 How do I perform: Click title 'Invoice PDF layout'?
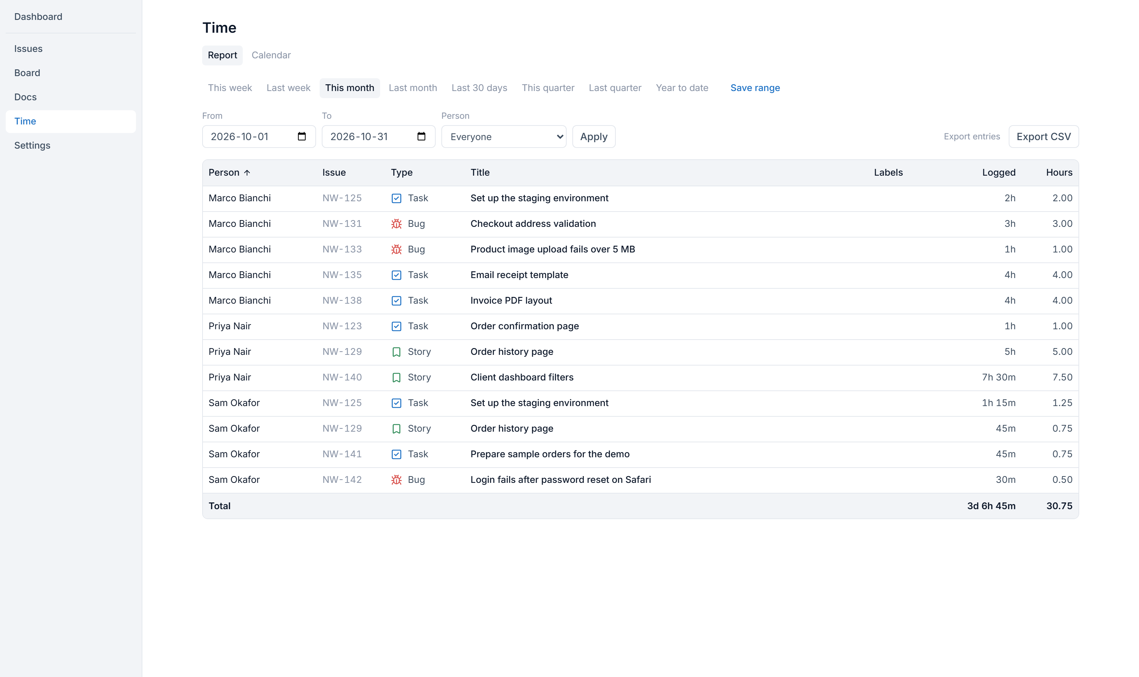point(511,301)
